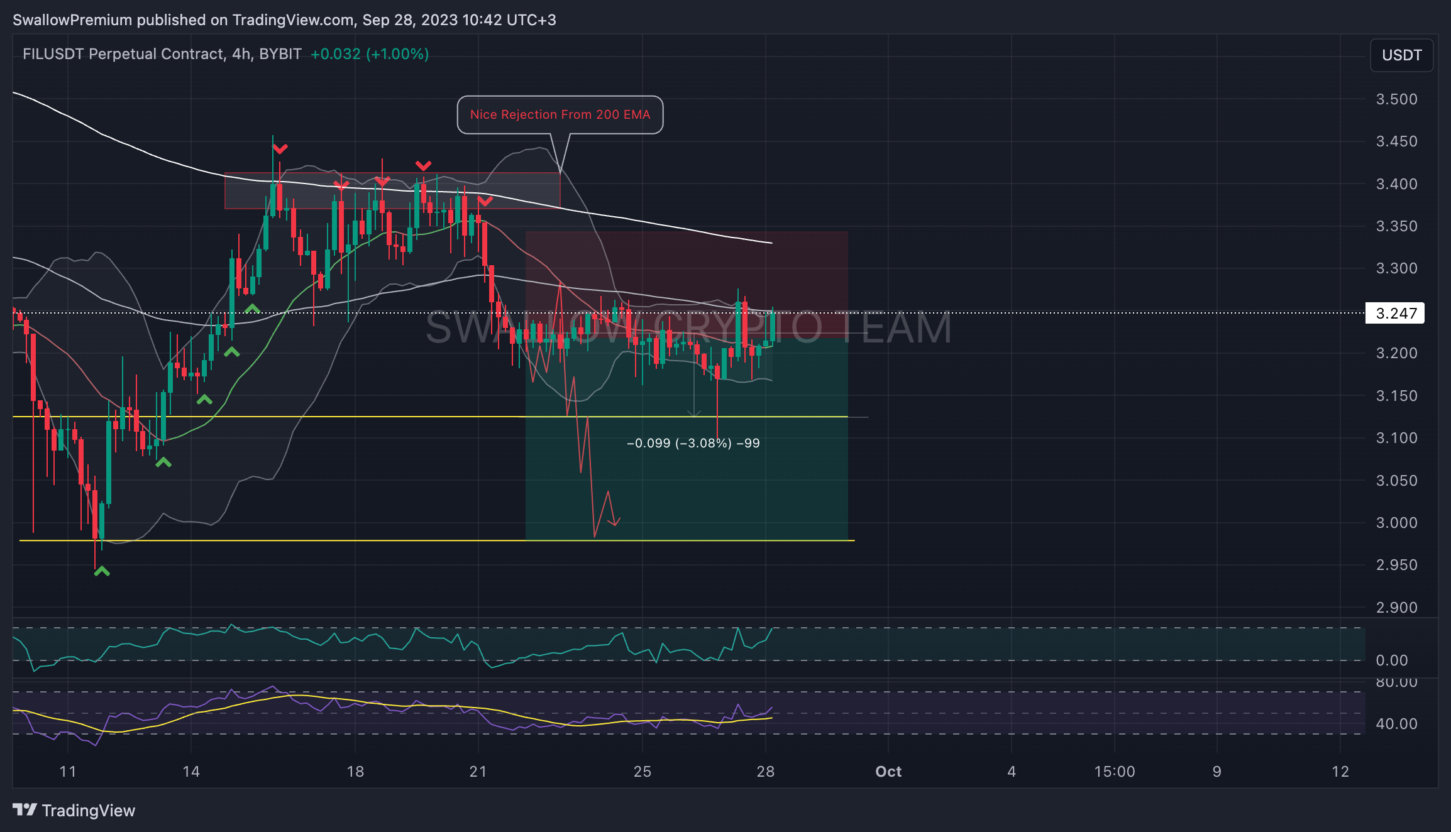Click the 15:00 time axis label

(1115, 772)
